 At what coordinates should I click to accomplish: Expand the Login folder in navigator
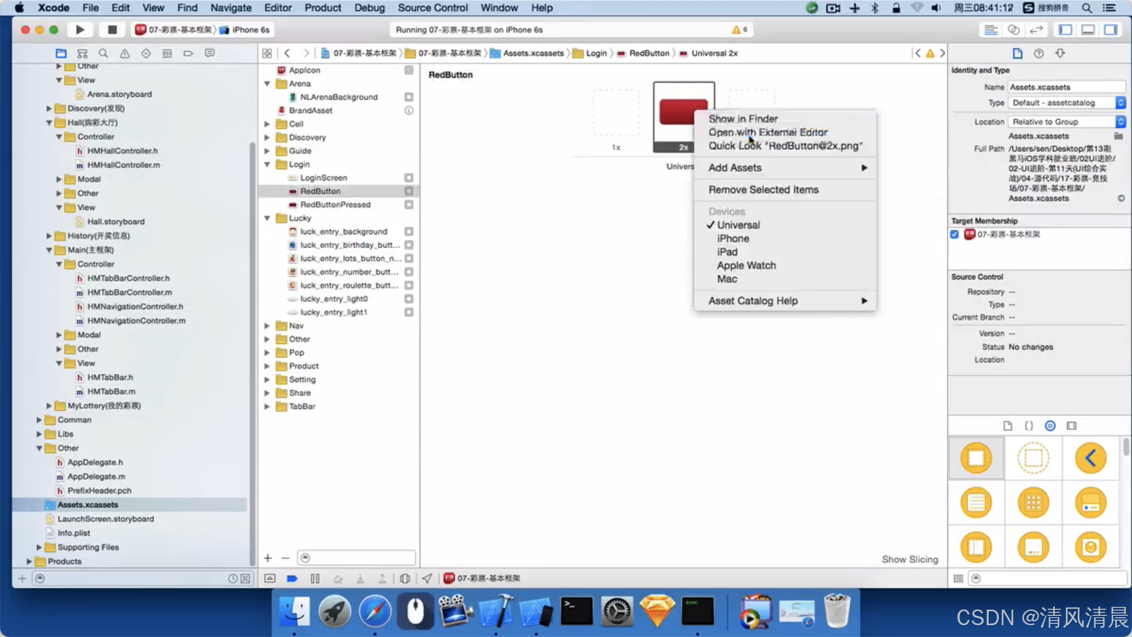click(x=270, y=164)
